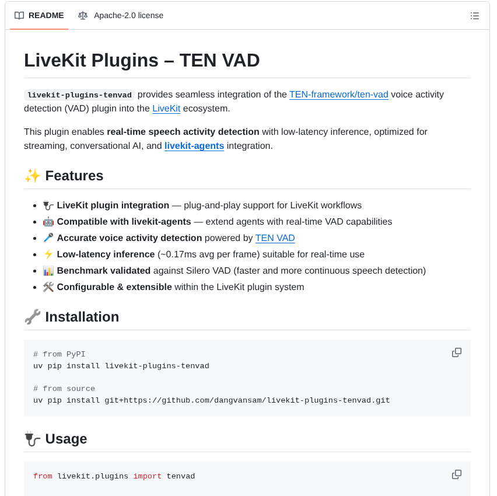Click the book icon beside README
Screen dimensions: 497x496
tap(19, 15)
